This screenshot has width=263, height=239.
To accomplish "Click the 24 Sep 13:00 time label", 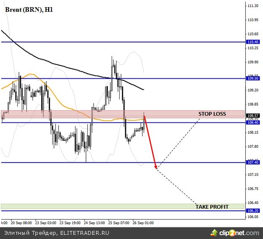I will pyautogui.click(x=95, y=222).
